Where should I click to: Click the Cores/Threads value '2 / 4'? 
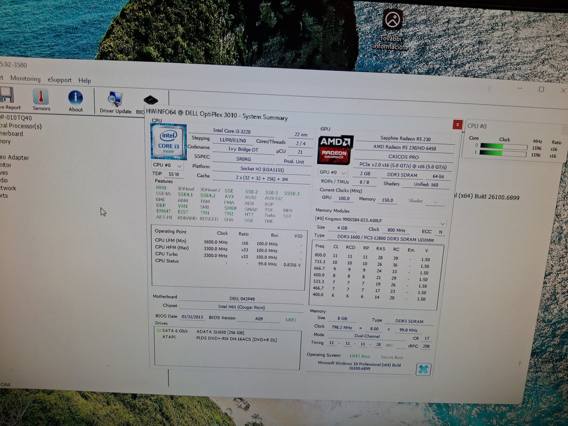[x=301, y=143]
